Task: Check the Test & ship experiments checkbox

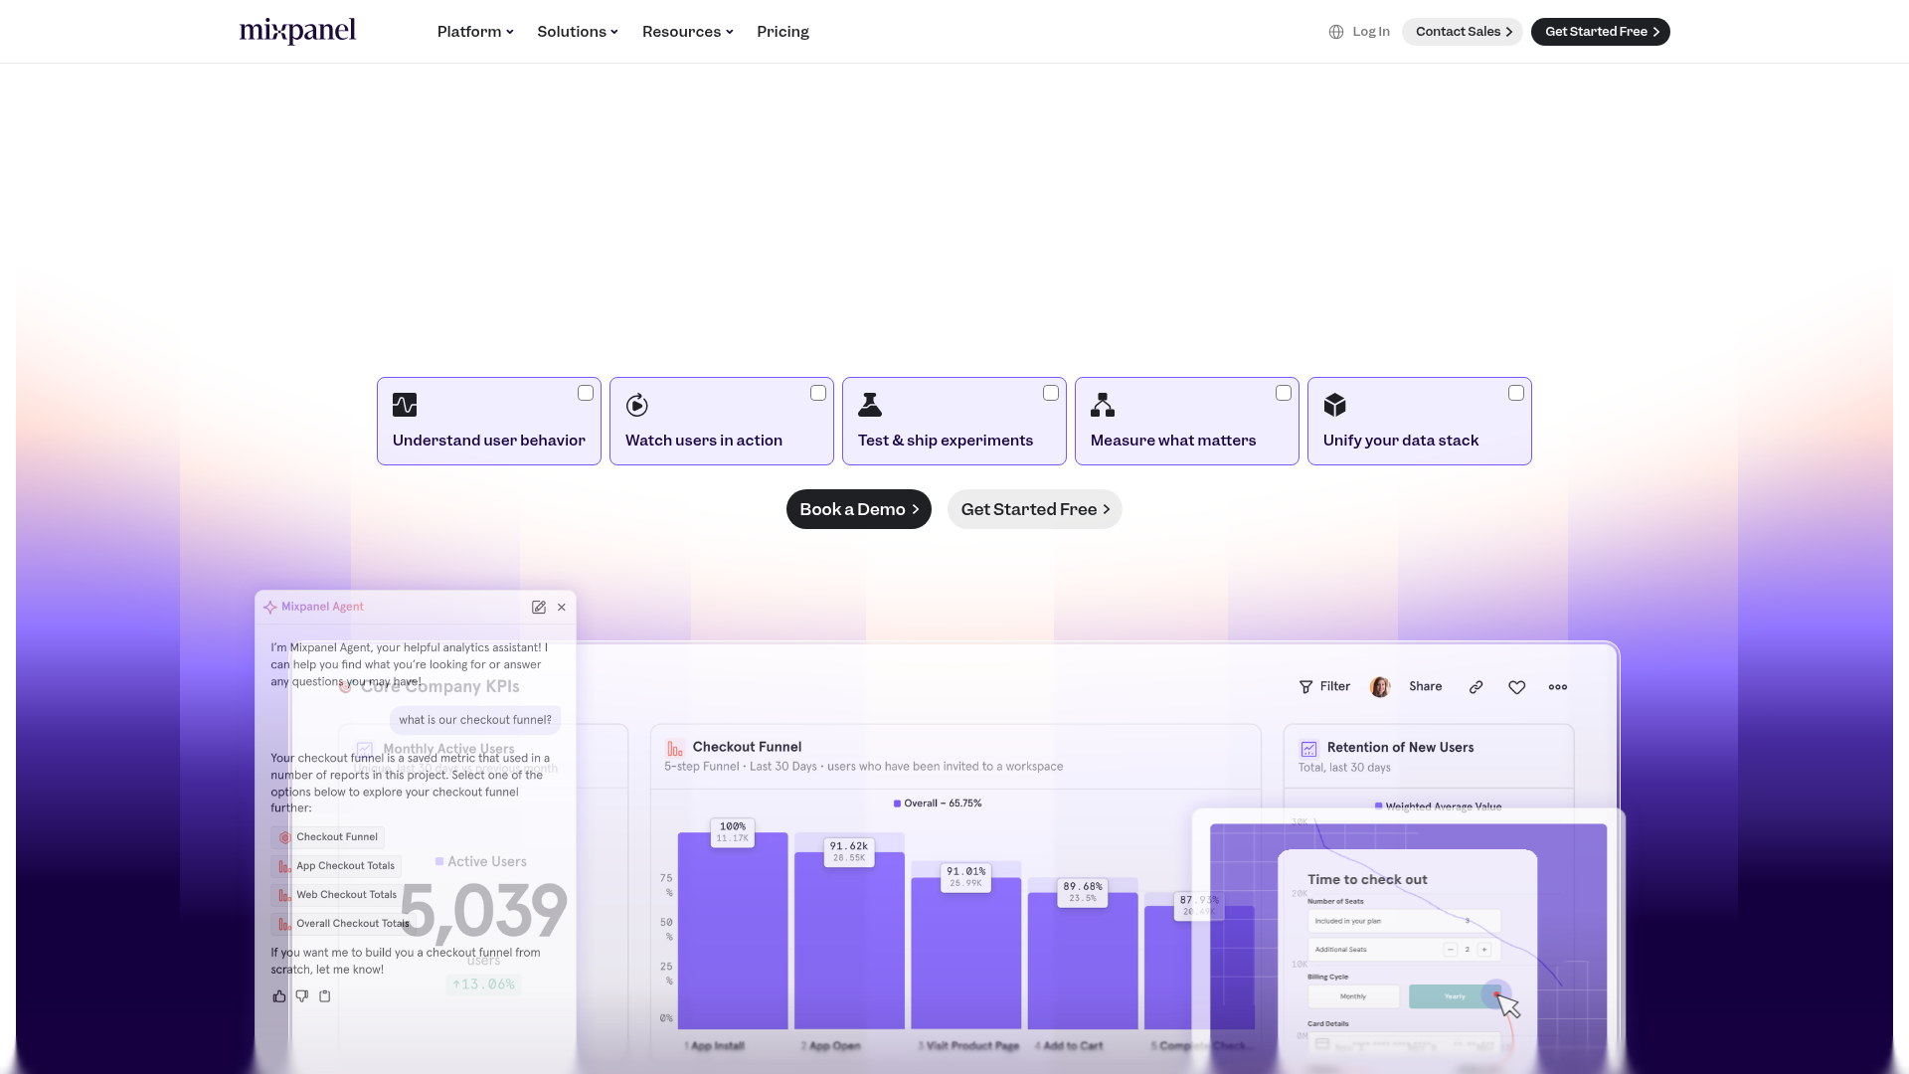Action: click(1051, 393)
